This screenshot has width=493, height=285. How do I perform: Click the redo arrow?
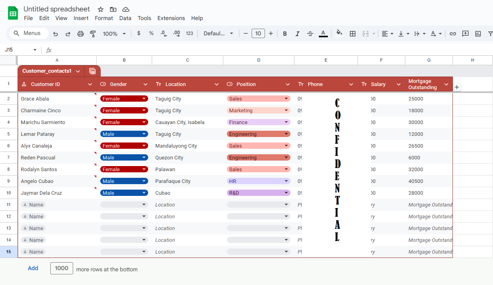coord(68,34)
